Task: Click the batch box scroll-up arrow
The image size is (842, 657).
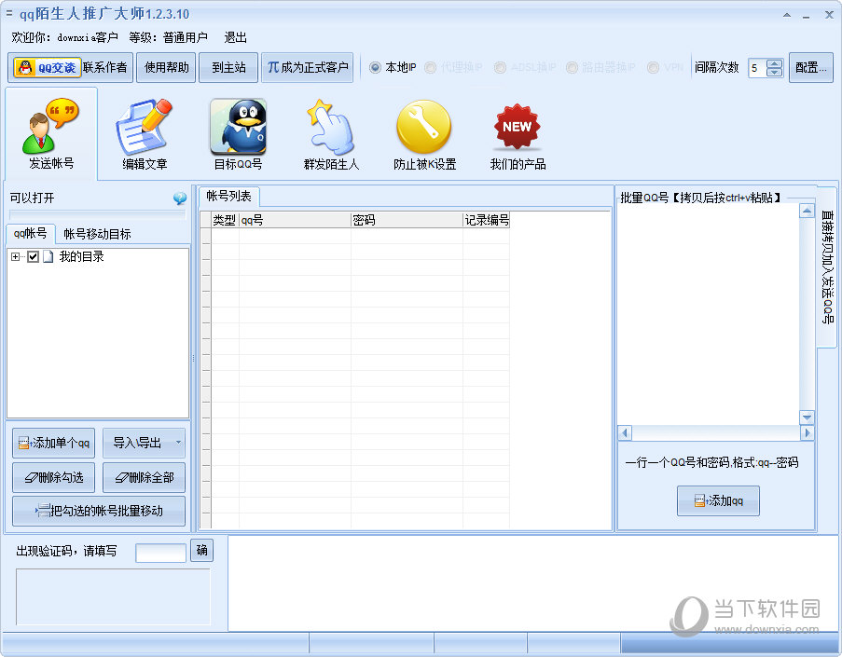Action: point(807,211)
